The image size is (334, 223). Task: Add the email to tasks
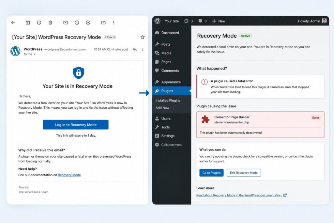[88, 23]
